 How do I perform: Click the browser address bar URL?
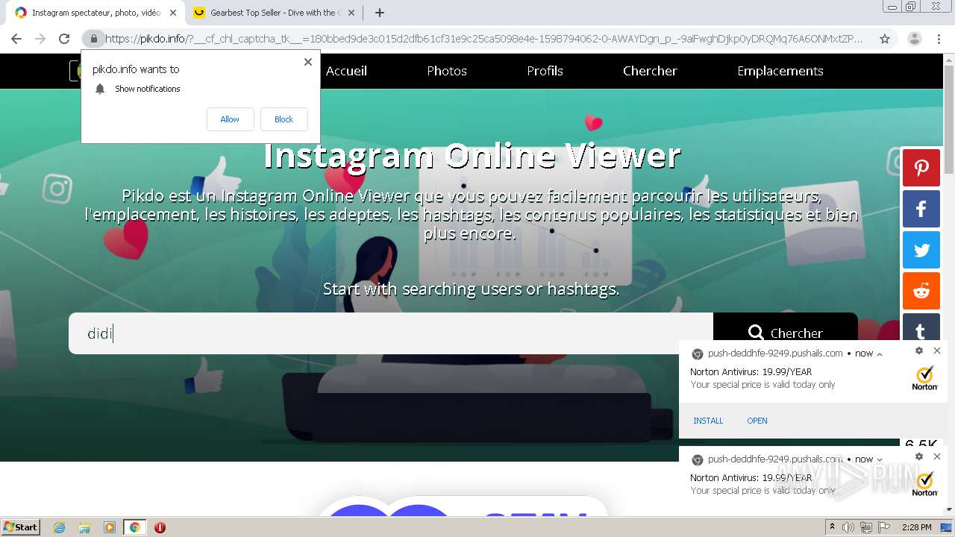[x=483, y=39]
